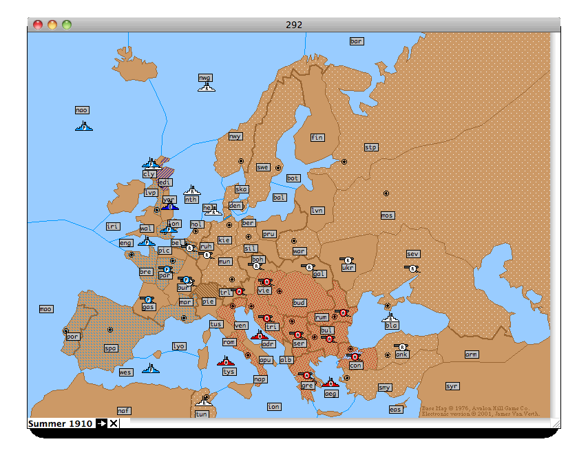Select the red Austrian army at ser

pyautogui.click(x=297, y=335)
